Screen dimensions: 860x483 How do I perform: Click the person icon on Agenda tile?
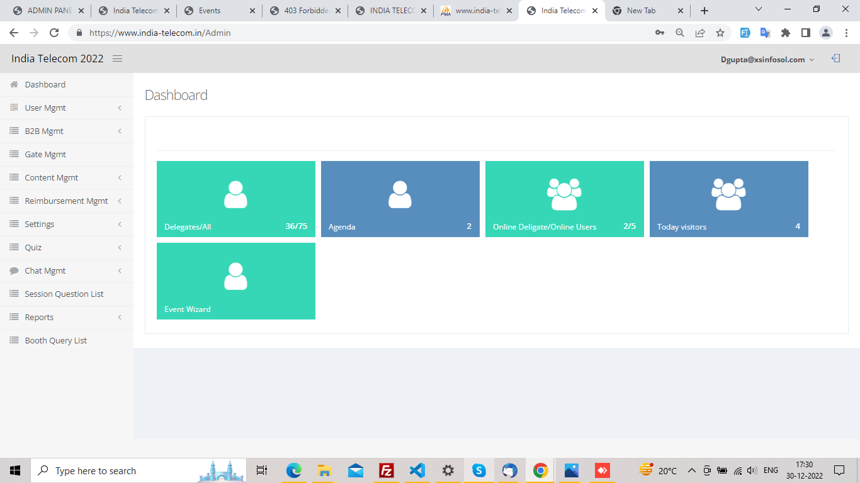(x=400, y=194)
